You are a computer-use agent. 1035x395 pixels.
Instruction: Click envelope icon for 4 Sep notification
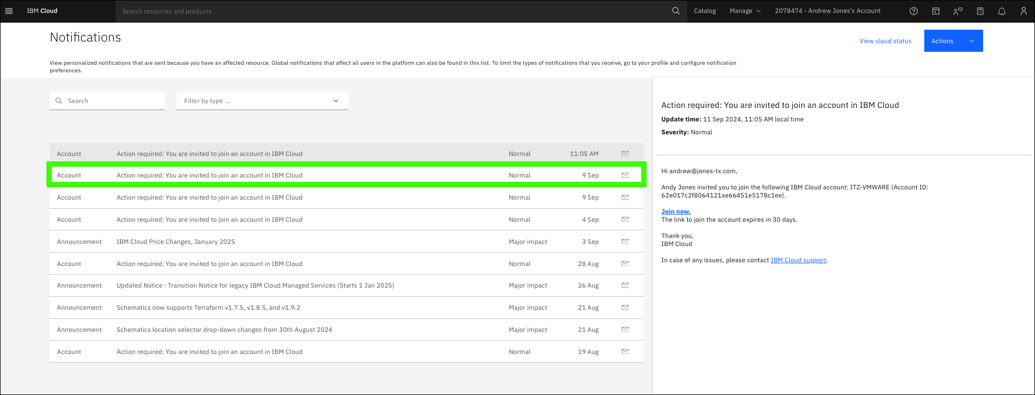[x=625, y=220]
